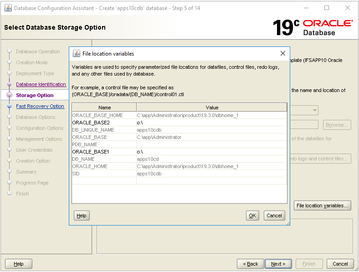359x272 pixels.
Task: Select PDB_NAME variable row
Action: pyautogui.click(x=179, y=144)
